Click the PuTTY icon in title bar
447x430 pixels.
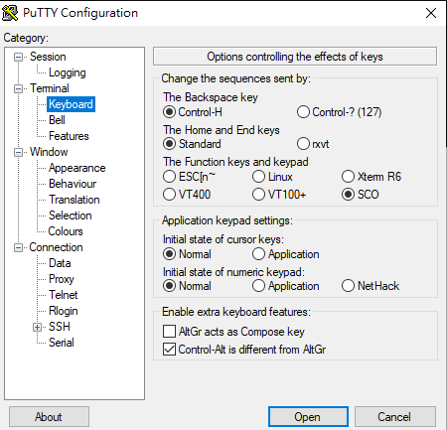pos(10,13)
